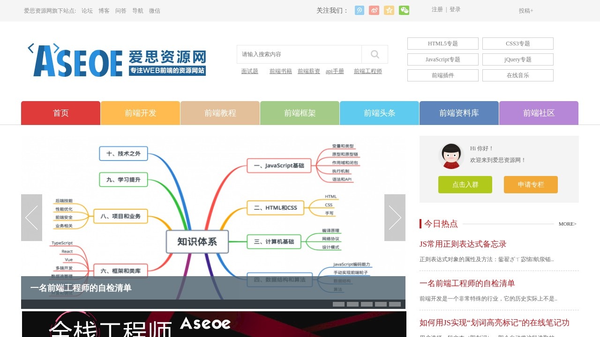Click the carousel right arrow
Image resolution: width=600 pixels, height=337 pixels.
point(396,217)
